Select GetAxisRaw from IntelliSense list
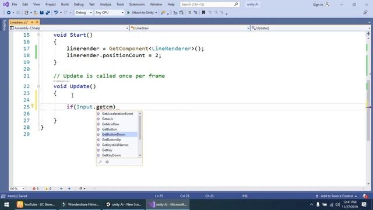The width and height of the screenshot is (373, 210). (117, 124)
